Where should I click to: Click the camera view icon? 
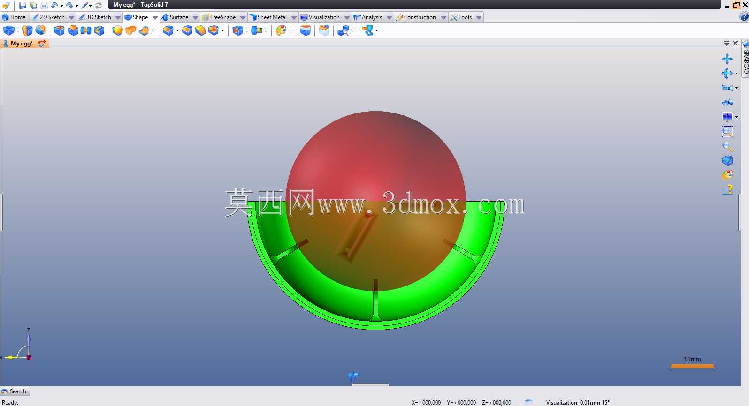727,88
